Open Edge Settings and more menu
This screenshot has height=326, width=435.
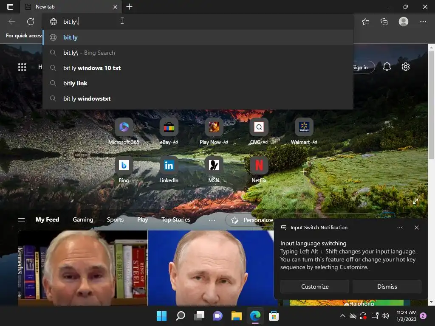[423, 22]
